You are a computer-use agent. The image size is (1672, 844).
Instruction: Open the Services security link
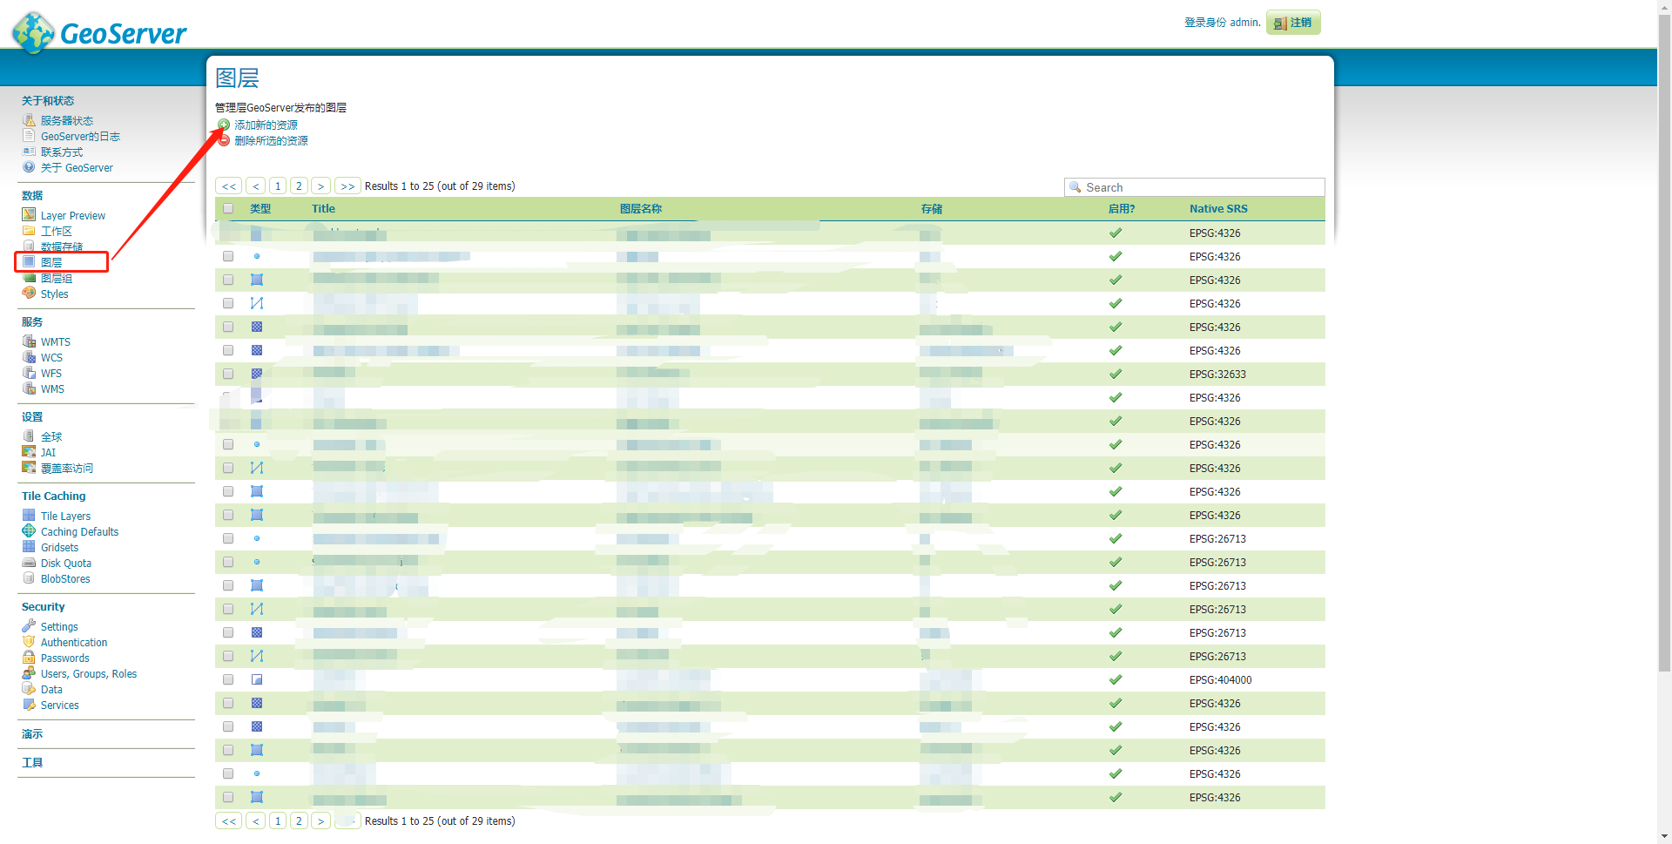pyautogui.click(x=59, y=705)
